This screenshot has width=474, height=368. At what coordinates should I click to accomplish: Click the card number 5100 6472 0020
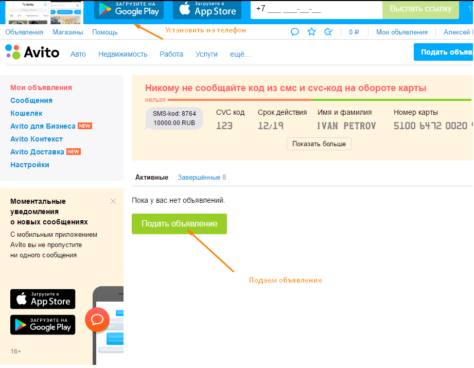[433, 126]
